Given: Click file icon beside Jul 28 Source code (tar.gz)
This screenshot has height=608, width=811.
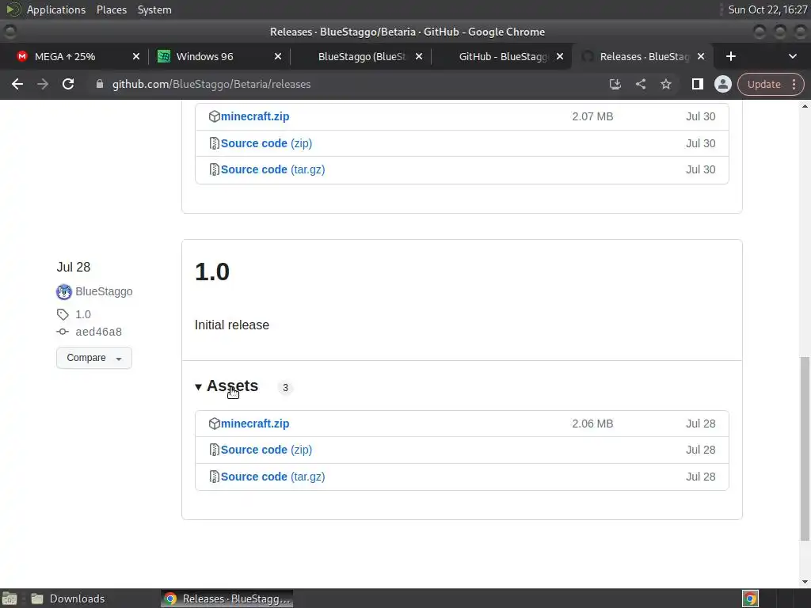Looking at the screenshot, I should coord(214,477).
